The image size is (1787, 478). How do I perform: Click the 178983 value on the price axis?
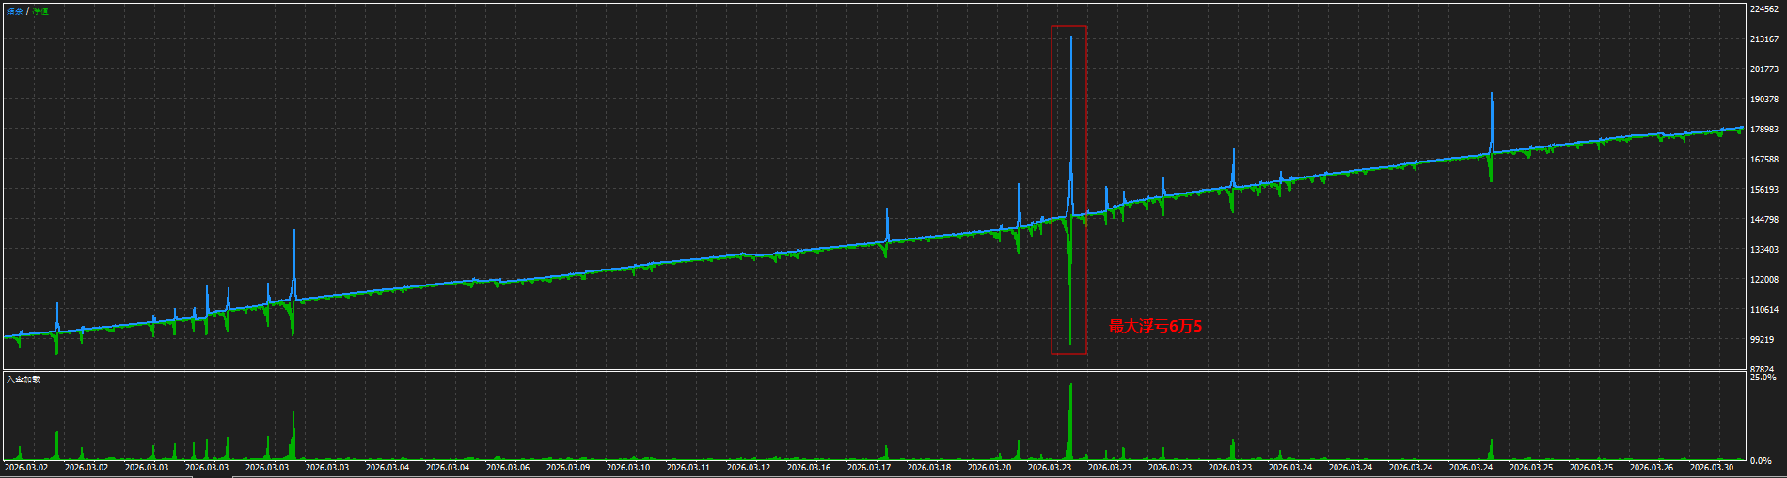pyautogui.click(x=1763, y=130)
